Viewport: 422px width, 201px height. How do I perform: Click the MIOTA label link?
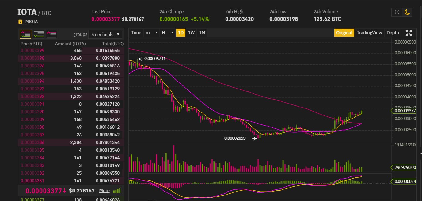pos(32,22)
